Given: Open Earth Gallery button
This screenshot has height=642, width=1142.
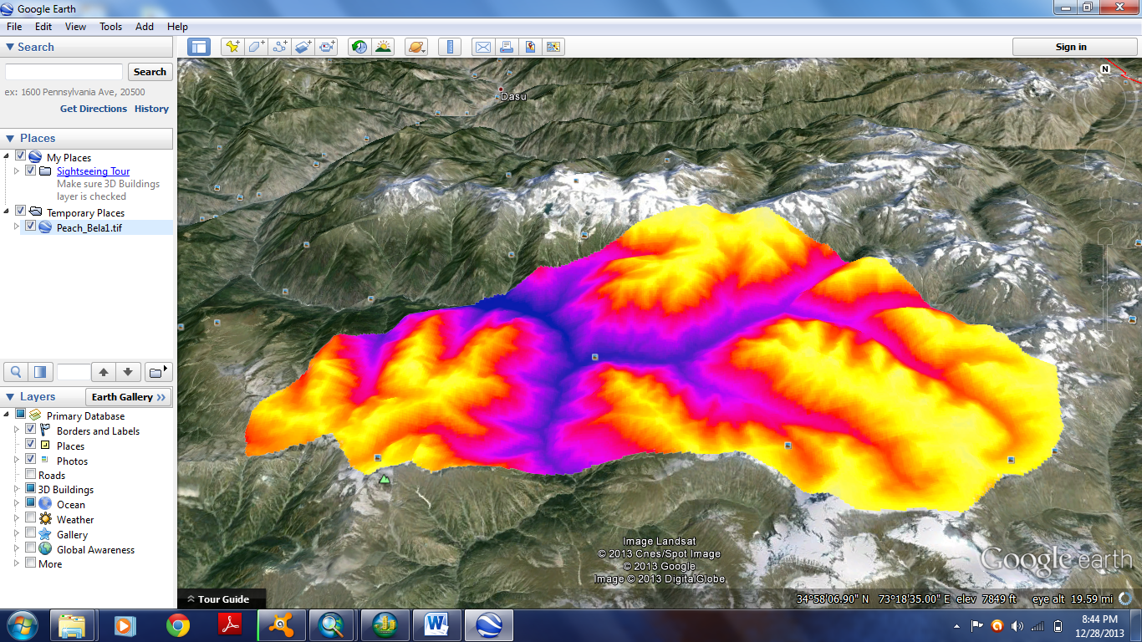Looking at the screenshot, I should pyautogui.click(x=129, y=397).
